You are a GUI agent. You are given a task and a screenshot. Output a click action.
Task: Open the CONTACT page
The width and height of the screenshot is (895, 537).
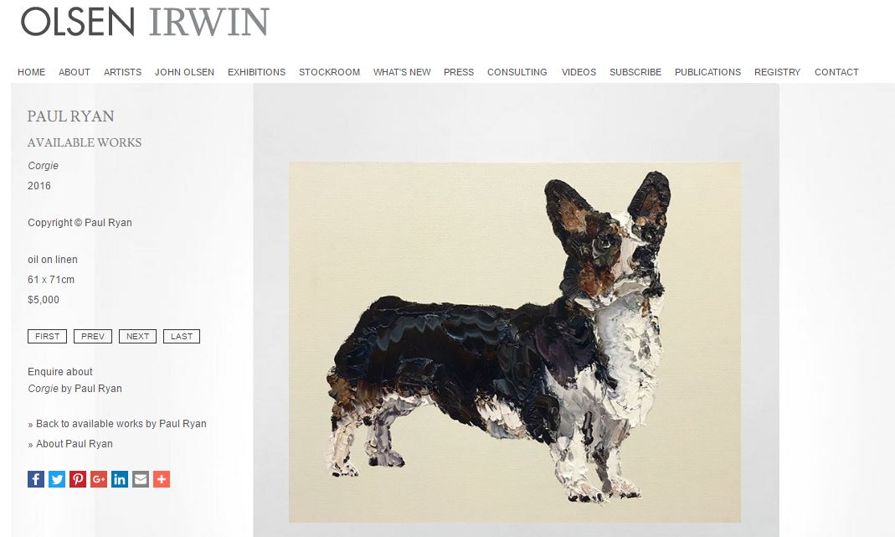tap(836, 72)
